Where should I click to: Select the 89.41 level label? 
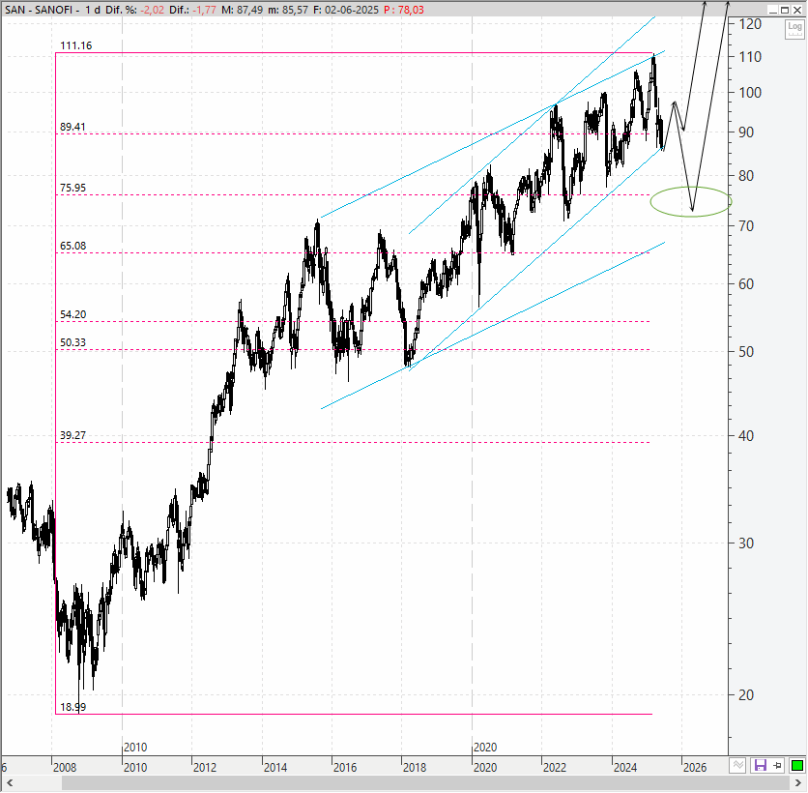[x=72, y=127]
